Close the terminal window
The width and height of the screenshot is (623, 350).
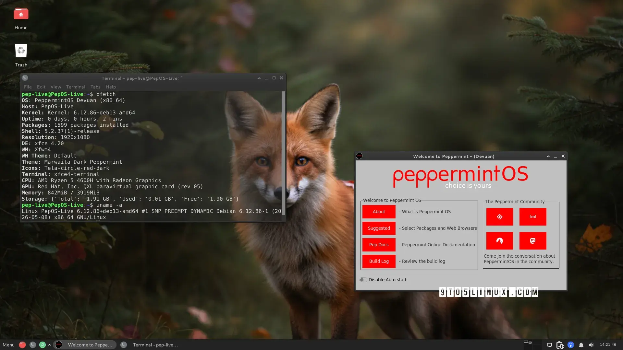click(x=281, y=78)
